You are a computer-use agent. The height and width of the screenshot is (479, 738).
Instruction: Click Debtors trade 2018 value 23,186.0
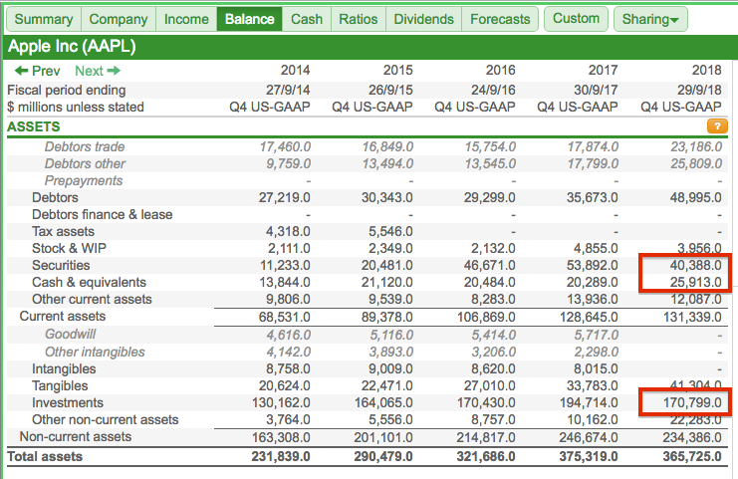click(x=696, y=146)
